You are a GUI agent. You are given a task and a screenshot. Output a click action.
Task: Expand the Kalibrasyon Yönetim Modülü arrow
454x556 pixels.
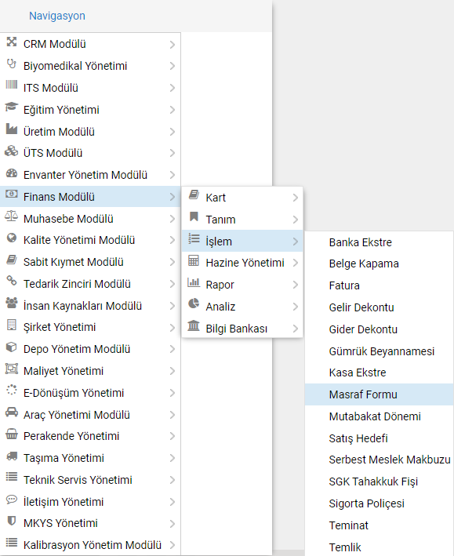point(172,545)
